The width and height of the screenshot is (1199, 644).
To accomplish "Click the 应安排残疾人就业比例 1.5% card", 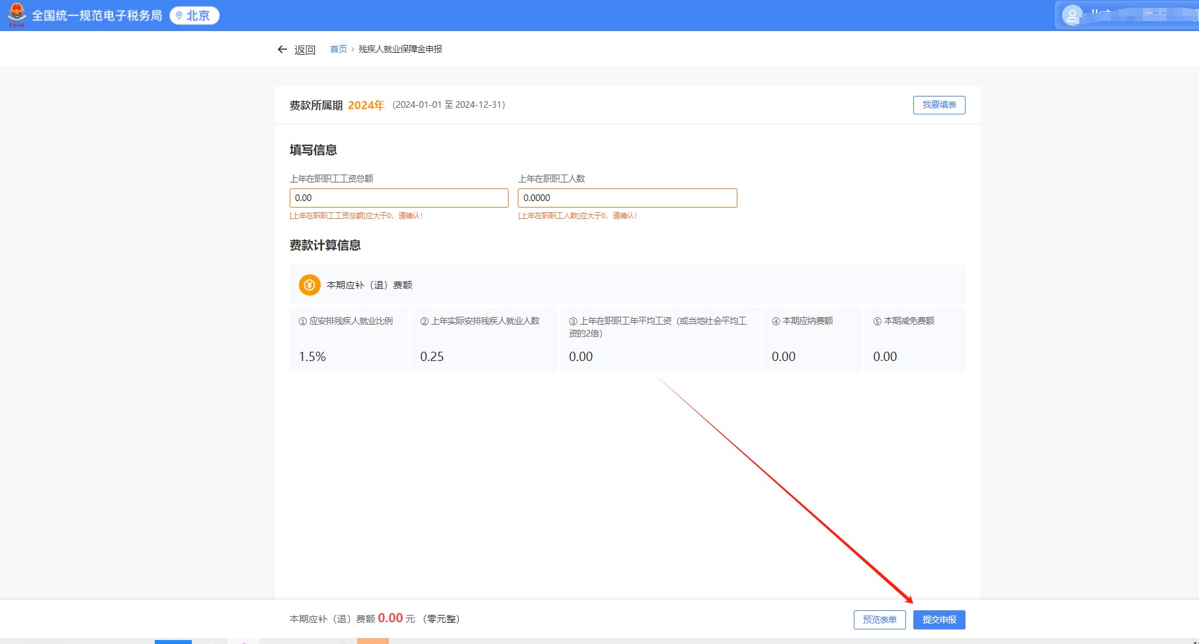I will (x=349, y=340).
